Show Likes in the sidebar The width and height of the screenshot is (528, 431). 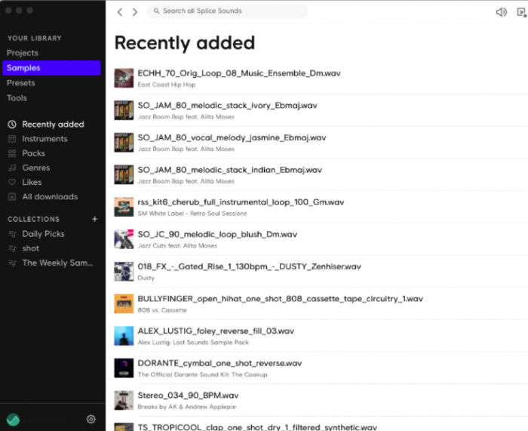[x=32, y=182]
